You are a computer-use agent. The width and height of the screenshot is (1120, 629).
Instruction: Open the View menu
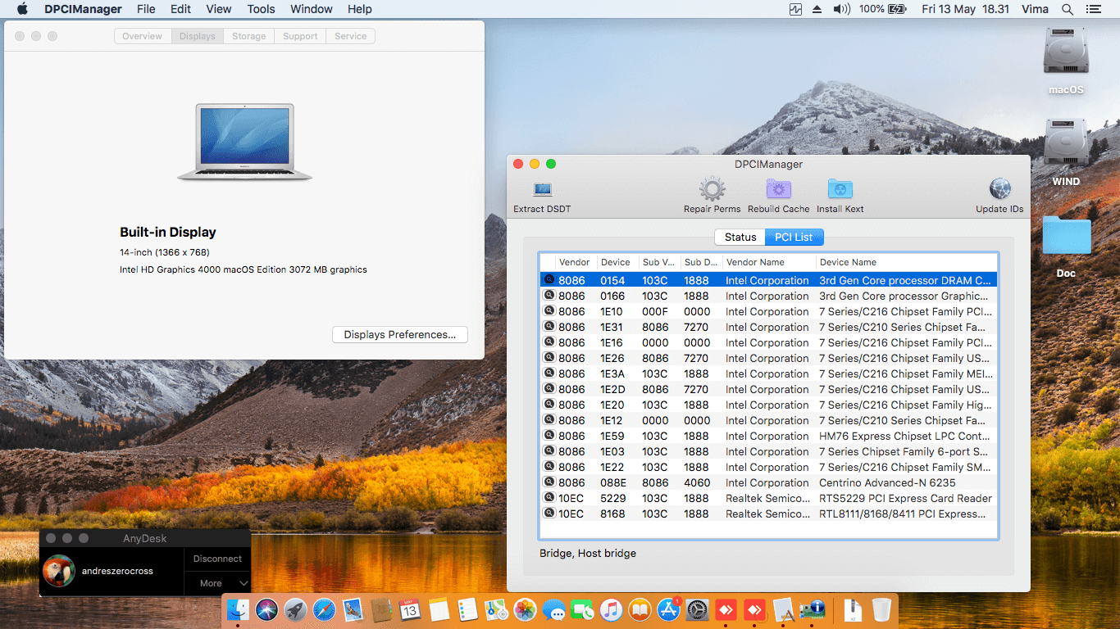(x=219, y=9)
